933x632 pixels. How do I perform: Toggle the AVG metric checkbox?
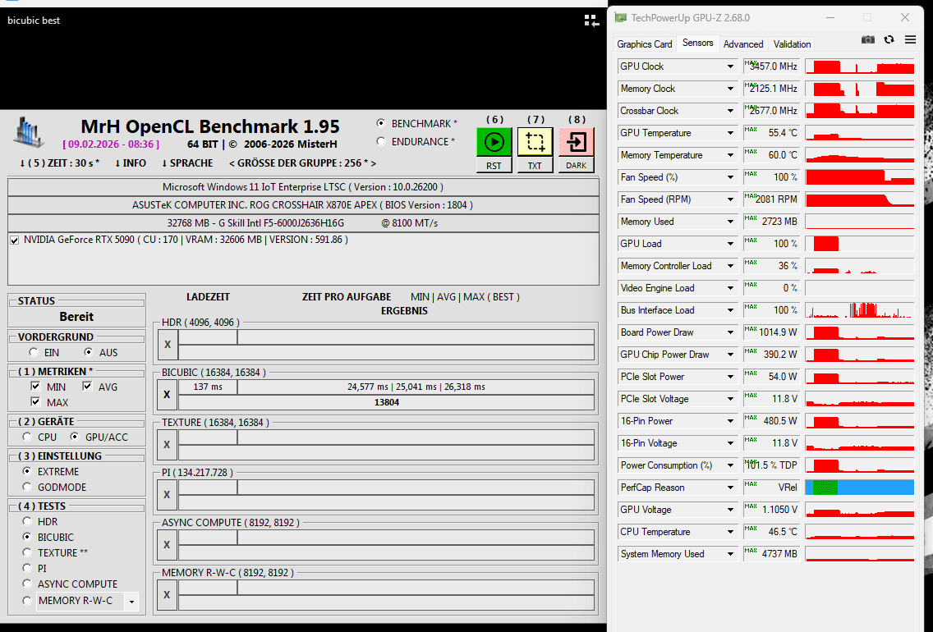point(87,387)
